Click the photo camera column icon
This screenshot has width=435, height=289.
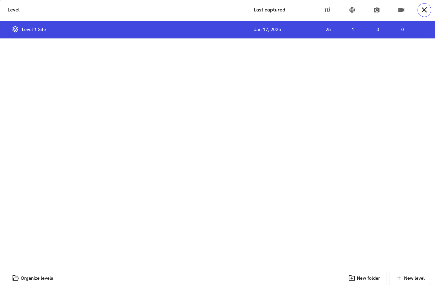[377, 10]
